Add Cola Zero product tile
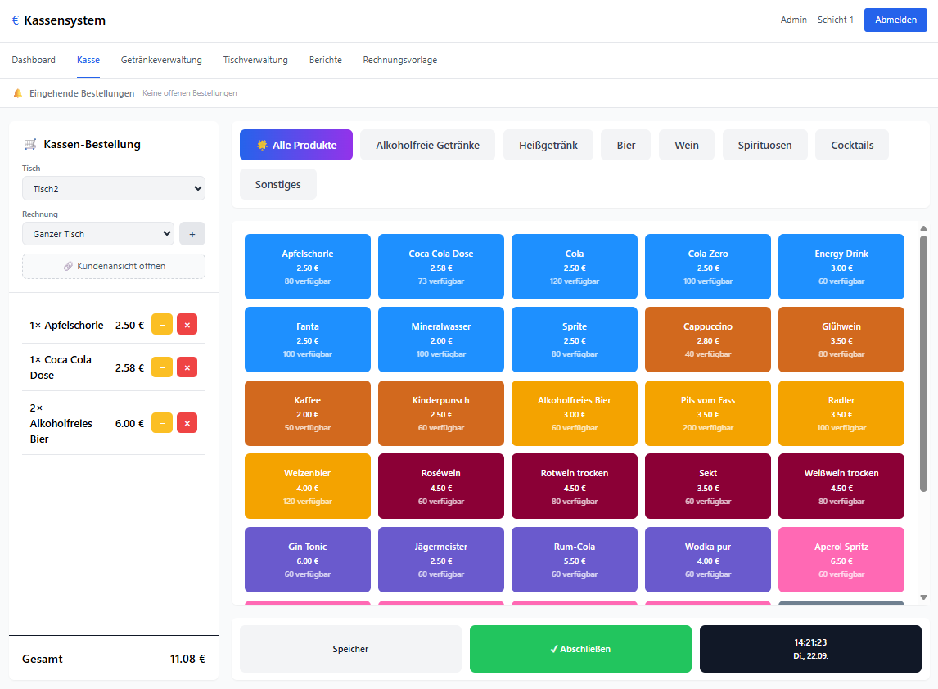938x689 pixels. click(x=708, y=267)
